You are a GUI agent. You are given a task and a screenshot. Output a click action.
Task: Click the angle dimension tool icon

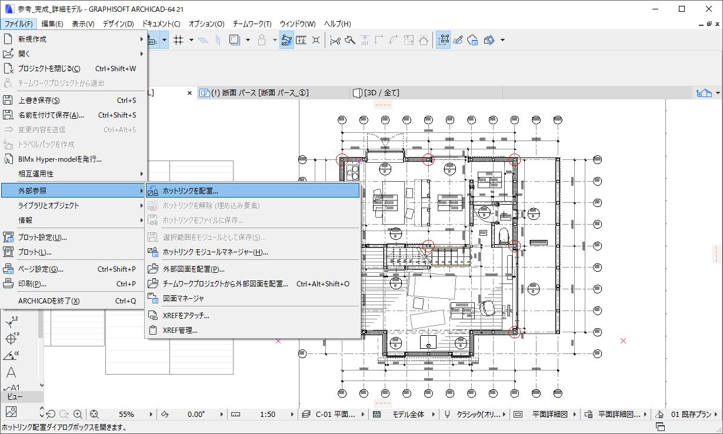11,355
